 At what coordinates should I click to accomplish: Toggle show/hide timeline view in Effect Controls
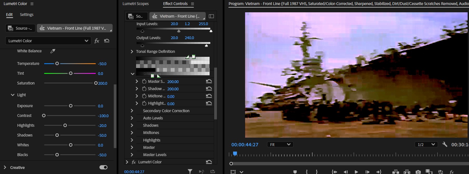point(211,16)
